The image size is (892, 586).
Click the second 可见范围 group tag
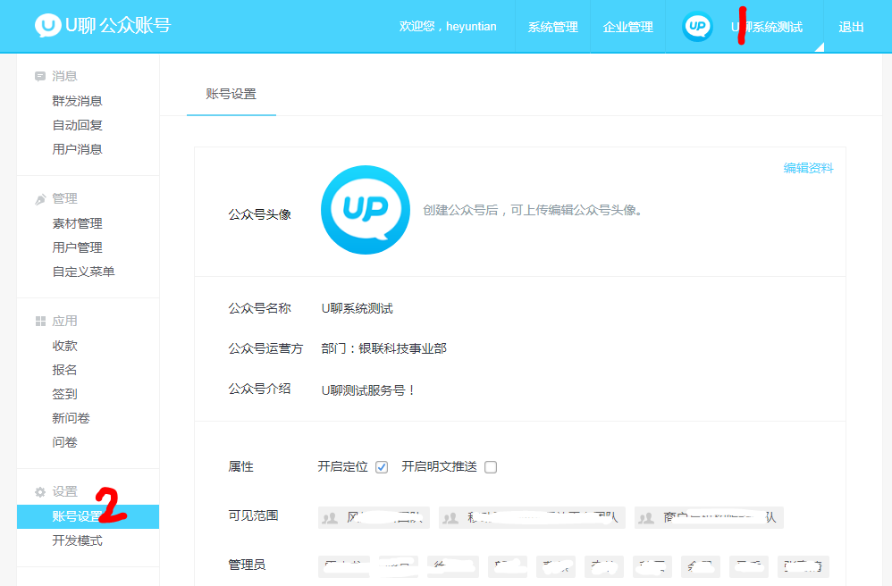(x=532, y=518)
